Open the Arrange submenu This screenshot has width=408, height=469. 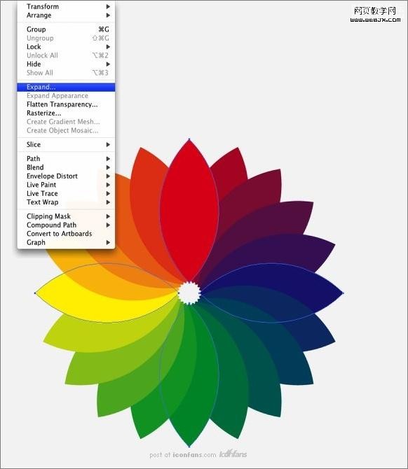66,15
